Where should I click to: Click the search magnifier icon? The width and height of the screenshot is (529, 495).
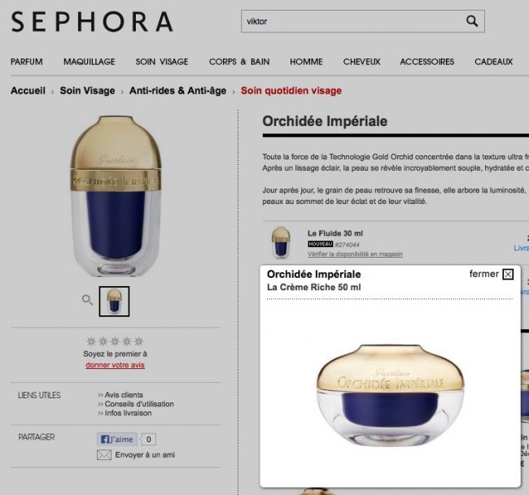[472, 21]
